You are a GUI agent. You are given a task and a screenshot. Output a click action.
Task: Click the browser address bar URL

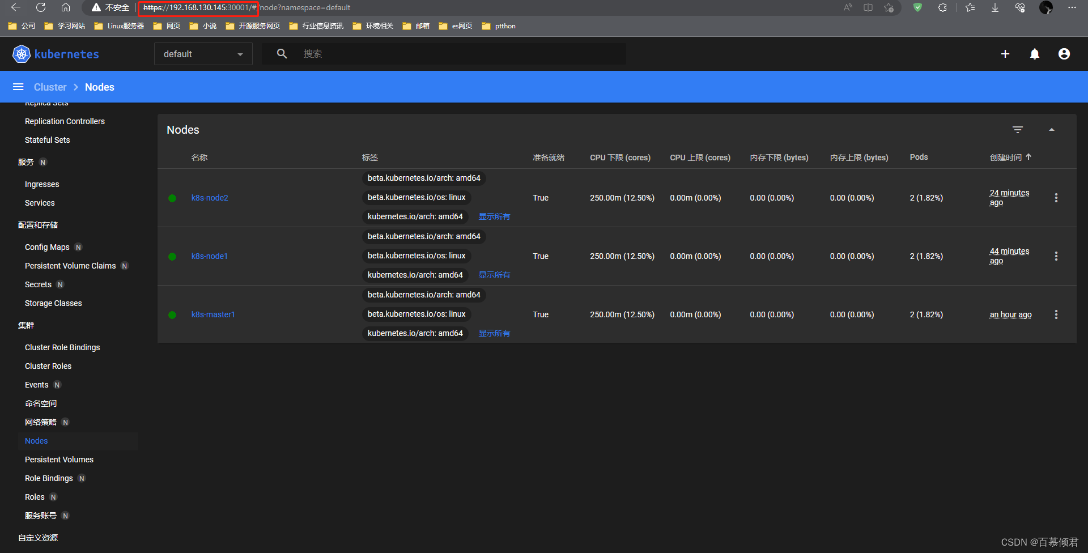[x=246, y=7]
